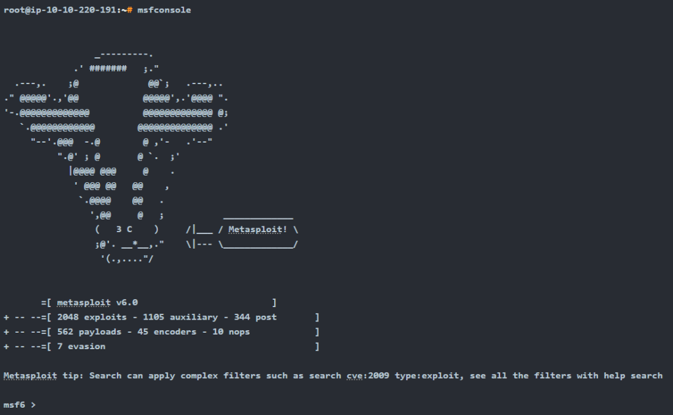Click the Metasploit! speech bubble text
Viewport: 673px width, 415px height.
pyautogui.click(x=258, y=230)
